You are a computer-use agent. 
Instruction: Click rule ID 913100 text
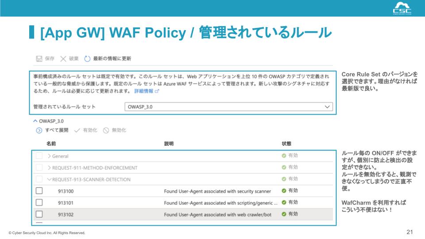tap(66, 191)
